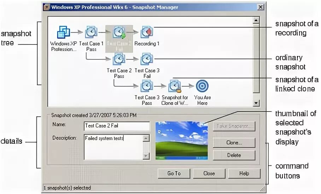The height and width of the screenshot is (194, 321).
Task: Select the Recording 1 snapshot icon
Action: (147, 32)
